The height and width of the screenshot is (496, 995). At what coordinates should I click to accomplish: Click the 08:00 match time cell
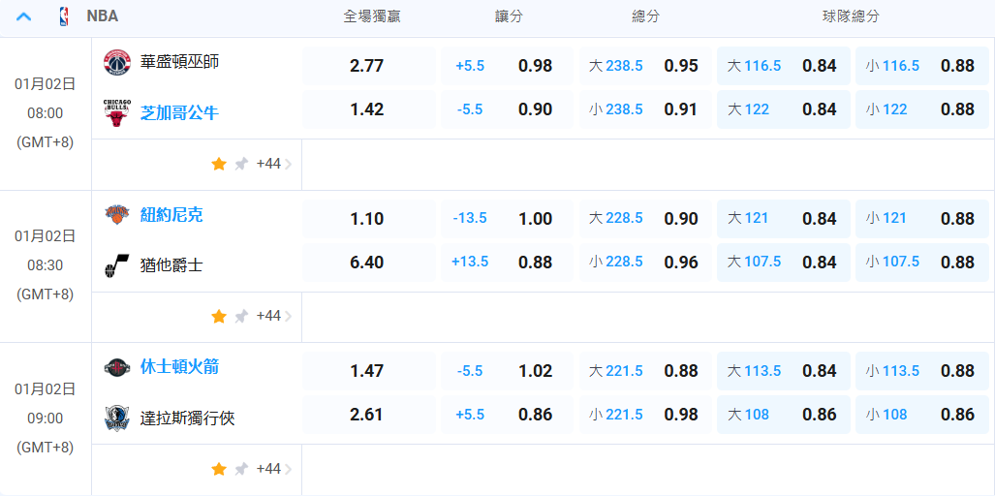point(46,113)
